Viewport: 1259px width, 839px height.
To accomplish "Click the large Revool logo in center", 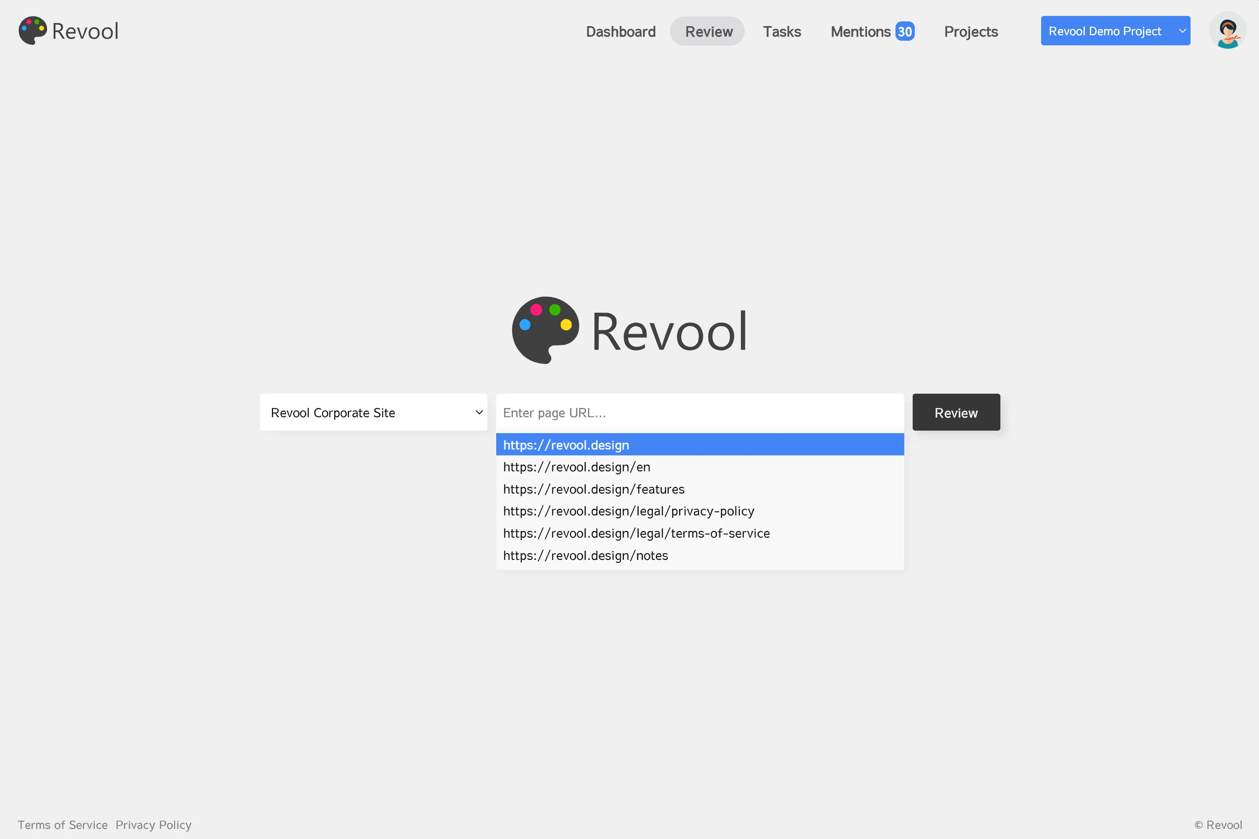I will pyautogui.click(x=629, y=331).
